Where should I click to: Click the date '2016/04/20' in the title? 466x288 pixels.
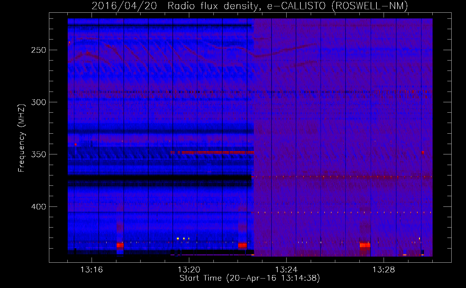124,6
